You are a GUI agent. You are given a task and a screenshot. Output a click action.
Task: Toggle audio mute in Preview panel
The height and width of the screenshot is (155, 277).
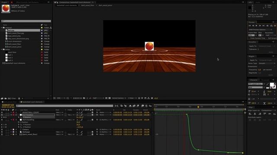(x=267, y=26)
